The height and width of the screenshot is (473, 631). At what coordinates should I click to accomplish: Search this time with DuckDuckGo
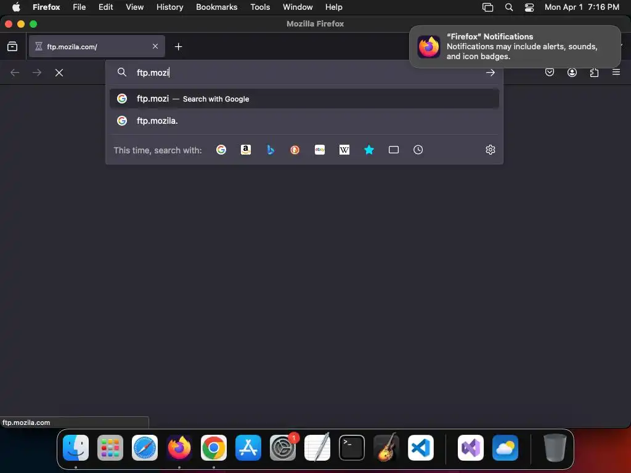click(x=295, y=150)
